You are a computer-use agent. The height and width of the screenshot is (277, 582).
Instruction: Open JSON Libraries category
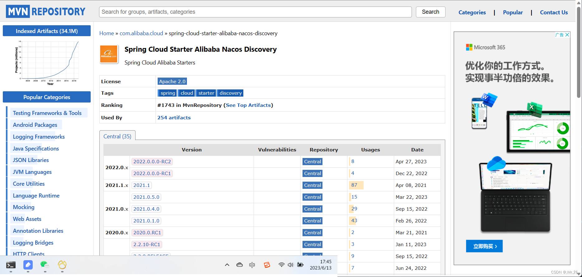tap(31, 160)
